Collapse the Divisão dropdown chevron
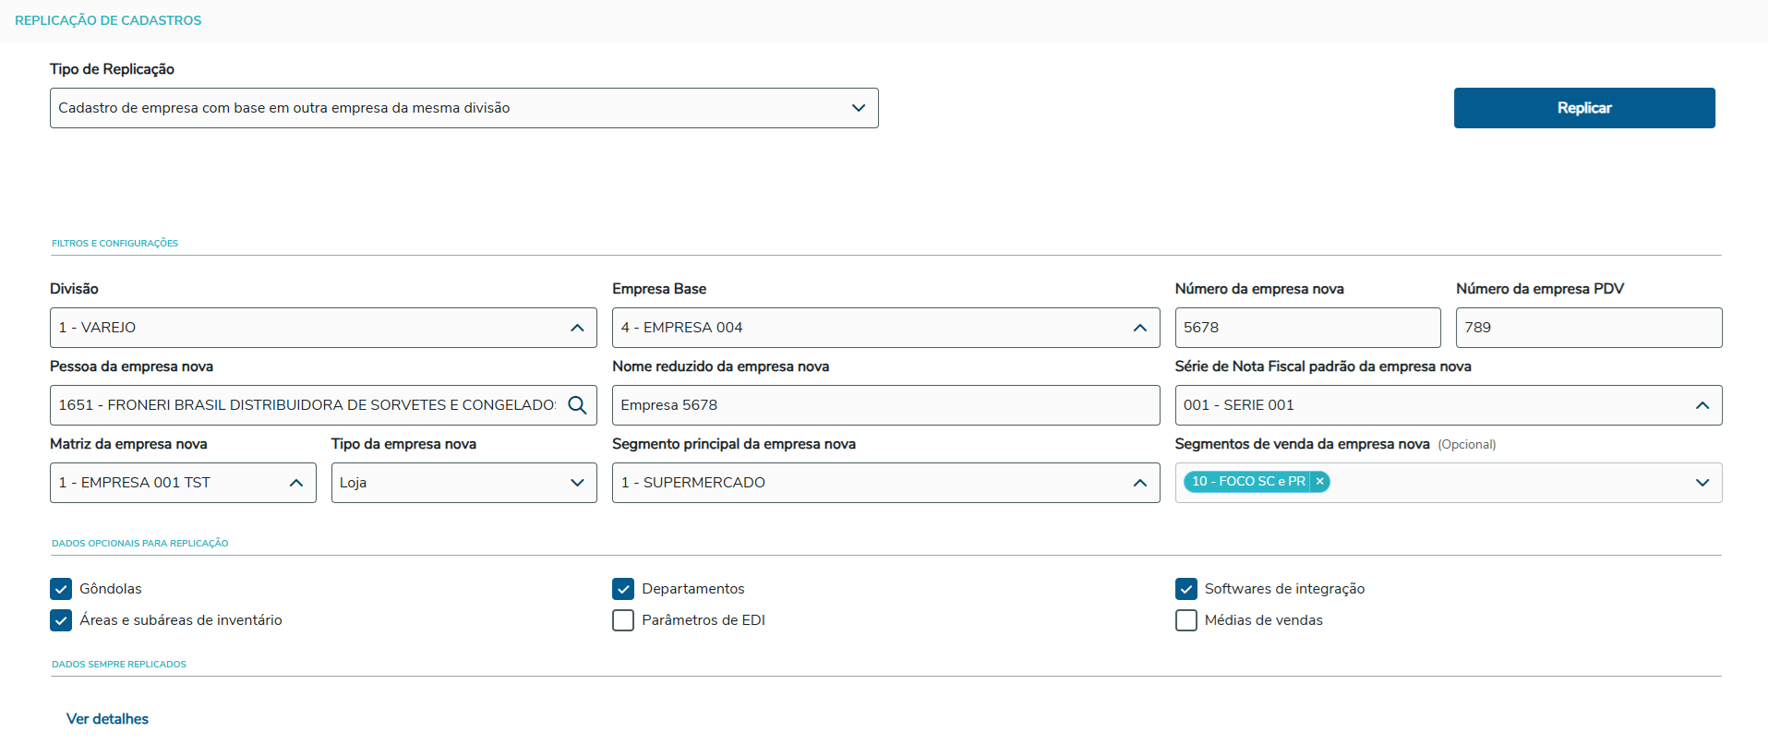 (x=577, y=328)
